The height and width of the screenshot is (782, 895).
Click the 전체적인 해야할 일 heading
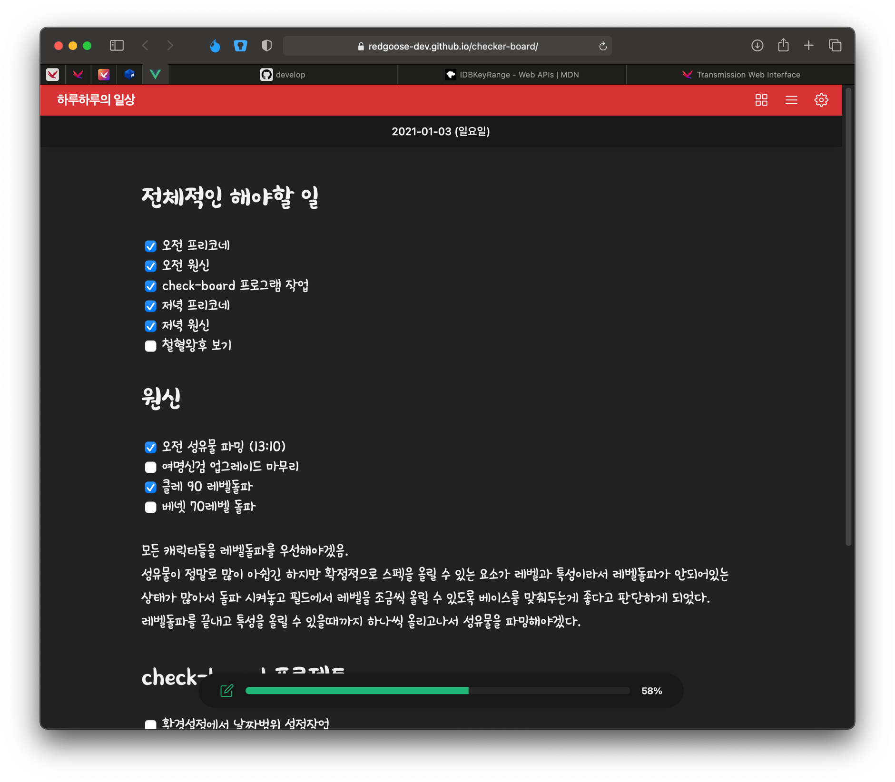click(x=230, y=197)
